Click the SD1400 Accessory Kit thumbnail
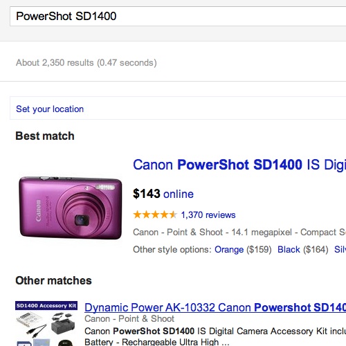Screen dimensions: 346x346 [x=46, y=323]
